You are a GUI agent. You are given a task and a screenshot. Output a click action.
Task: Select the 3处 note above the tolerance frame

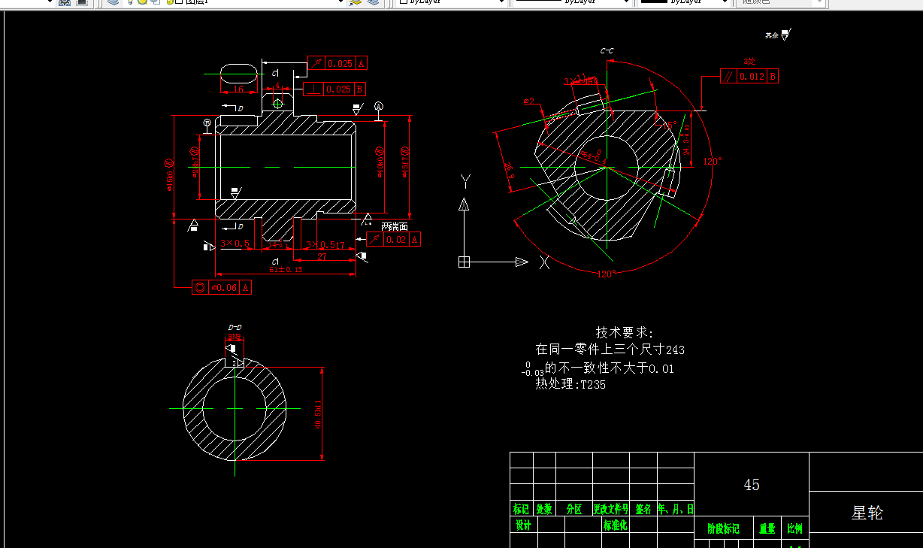749,61
